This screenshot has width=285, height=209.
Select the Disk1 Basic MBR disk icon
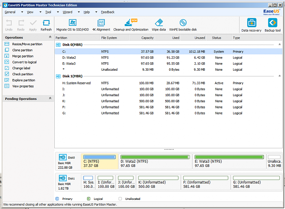click(63, 178)
